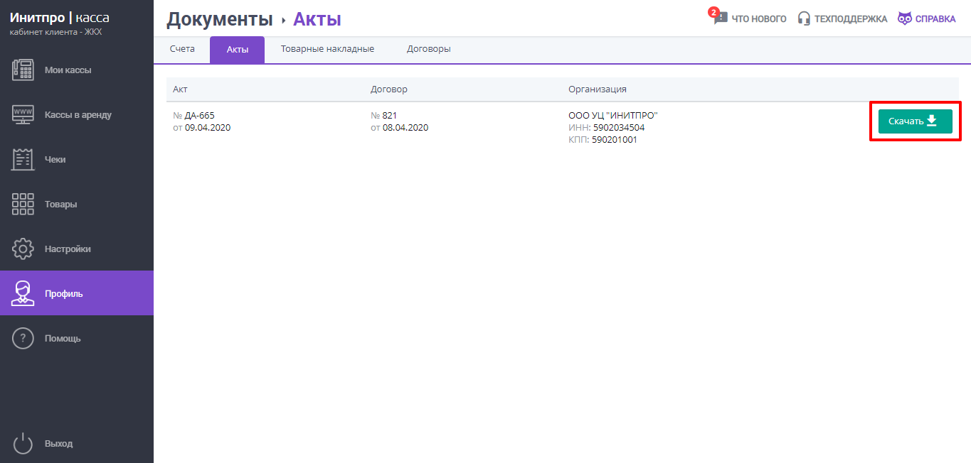Click the user avatar icon for Профиль
This screenshot has width=971, height=463.
(x=23, y=293)
